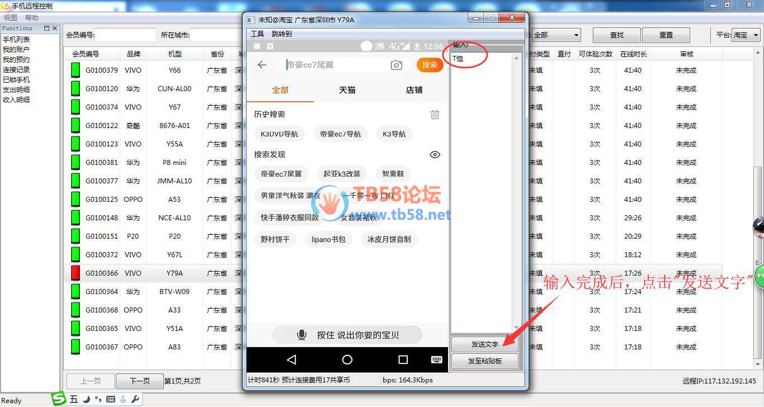Pin the Functions panel
Viewport: 764px width, 407px height.
tap(47, 28)
